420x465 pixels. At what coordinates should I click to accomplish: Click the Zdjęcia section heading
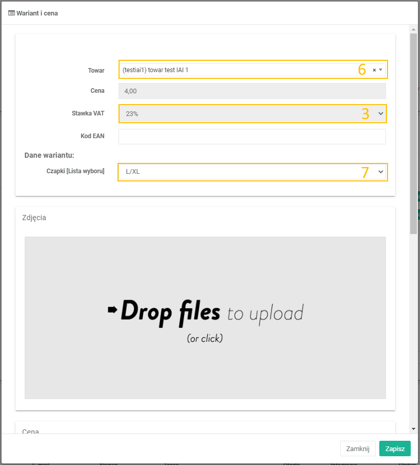34,218
